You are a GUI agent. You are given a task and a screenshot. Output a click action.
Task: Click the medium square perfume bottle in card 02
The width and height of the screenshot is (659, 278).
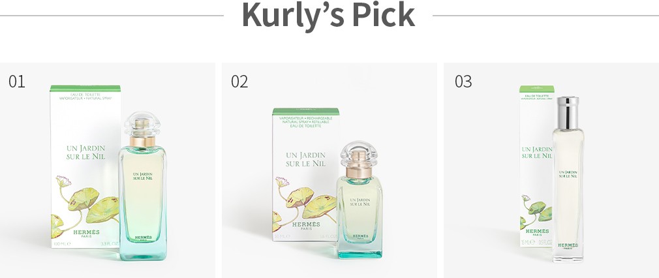click(x=360, y=199)
